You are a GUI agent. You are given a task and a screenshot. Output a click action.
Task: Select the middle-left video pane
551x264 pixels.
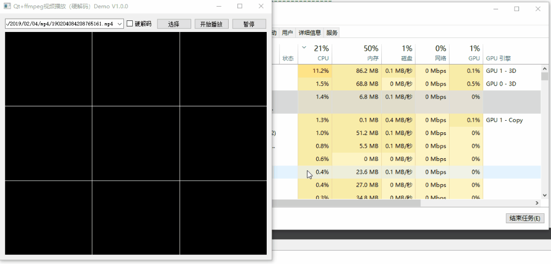[48, 143]
